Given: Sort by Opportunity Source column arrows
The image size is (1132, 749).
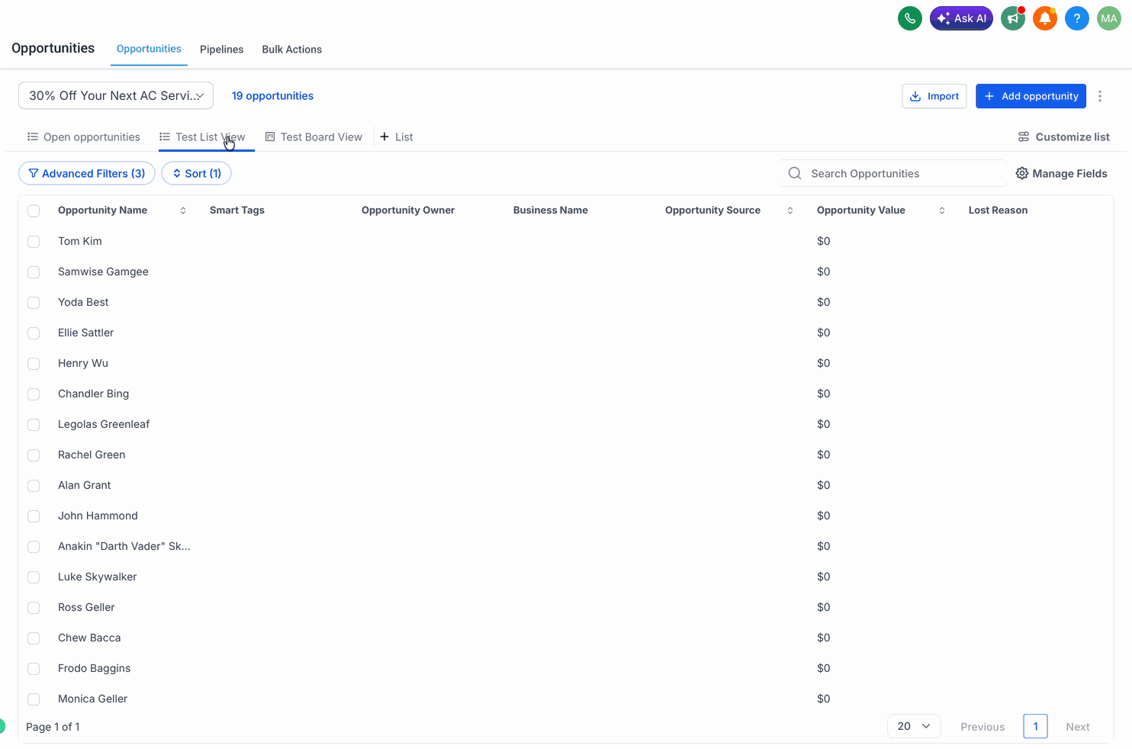Looking at the screenshot, I should coord(790,211).
